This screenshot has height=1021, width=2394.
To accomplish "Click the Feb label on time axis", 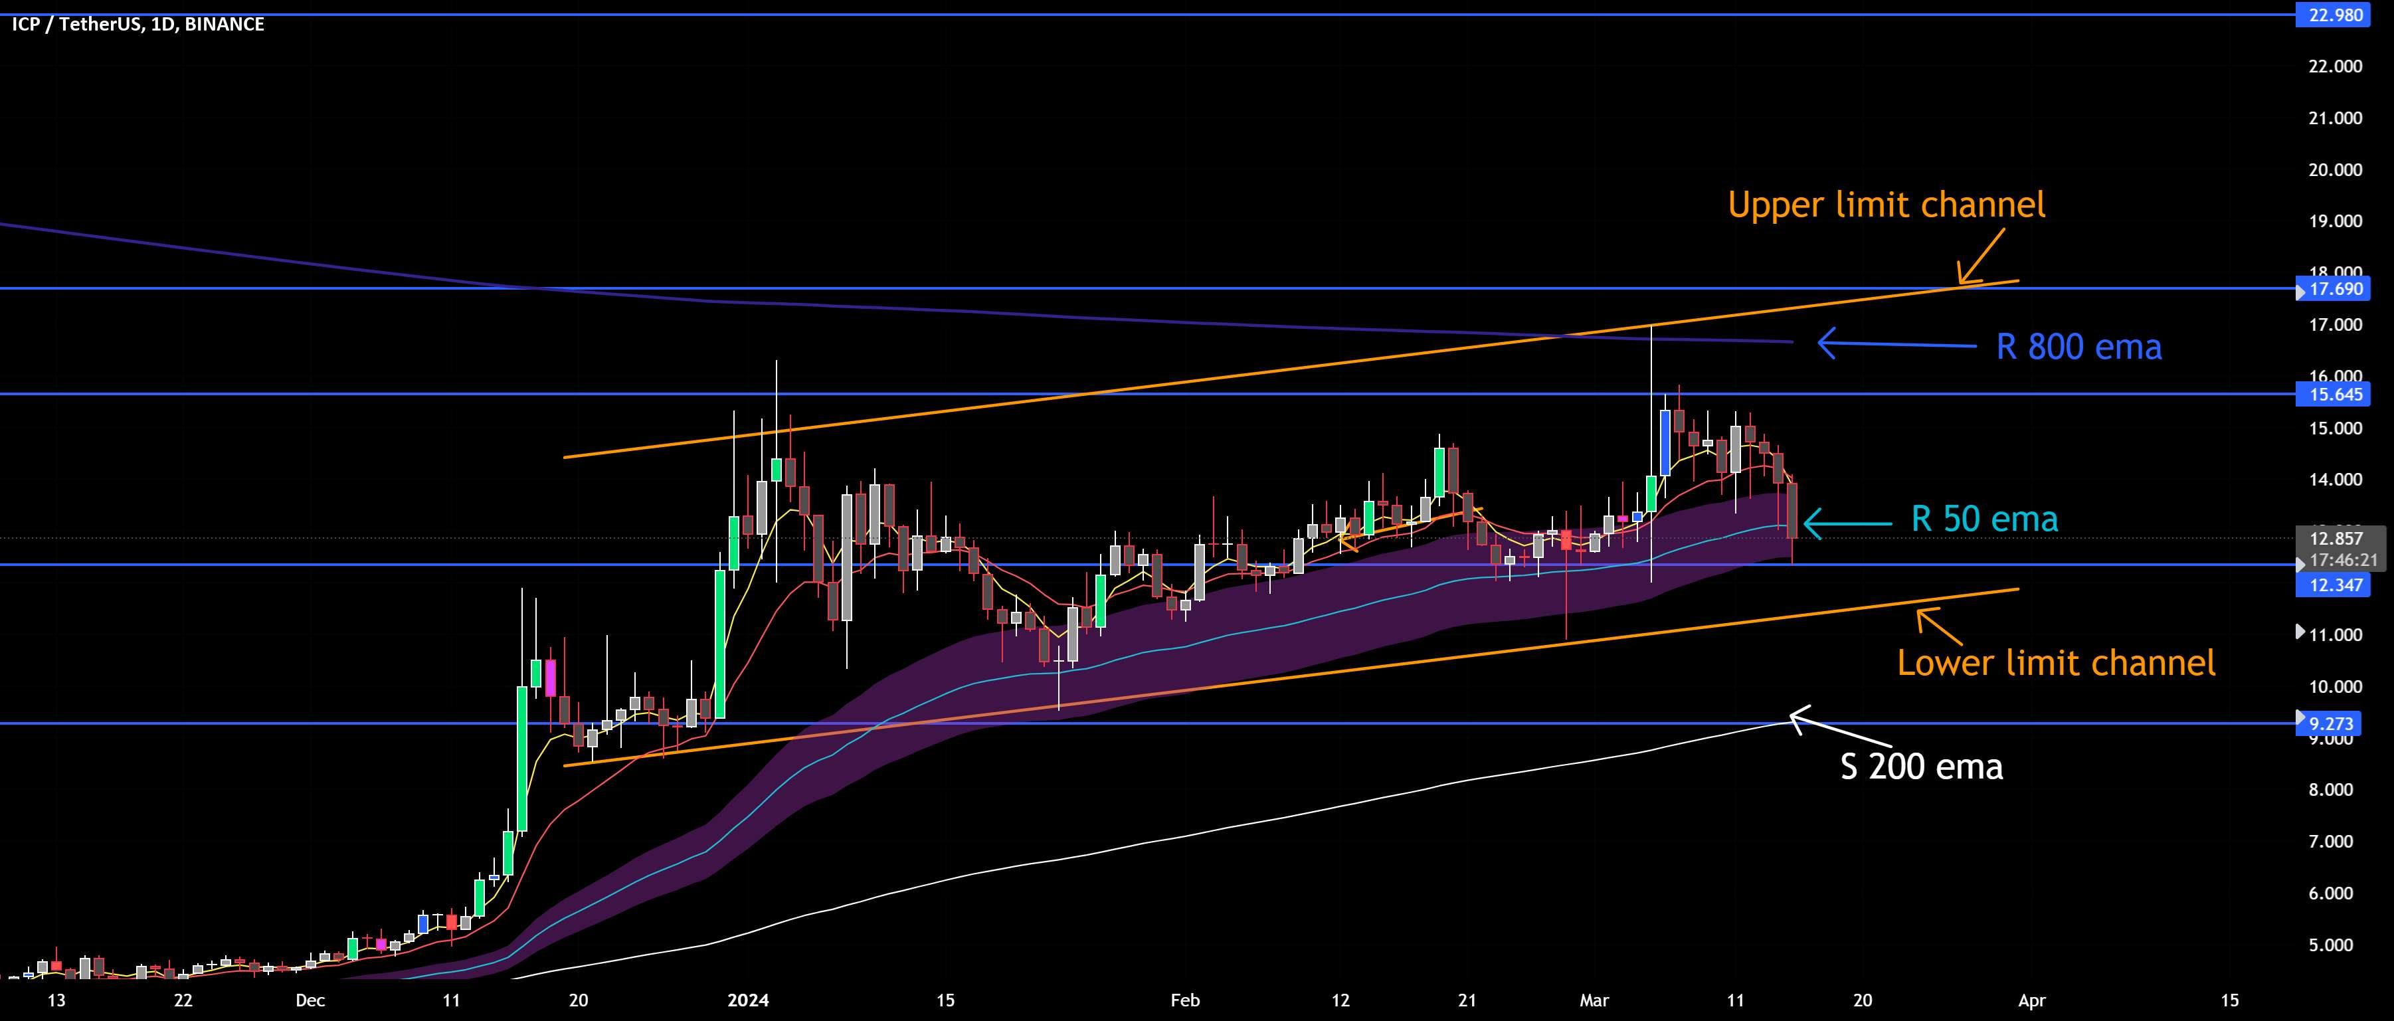I will [x=1185, y=1000].
